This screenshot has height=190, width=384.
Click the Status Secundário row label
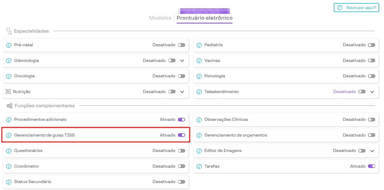click(x=33, y=182)
